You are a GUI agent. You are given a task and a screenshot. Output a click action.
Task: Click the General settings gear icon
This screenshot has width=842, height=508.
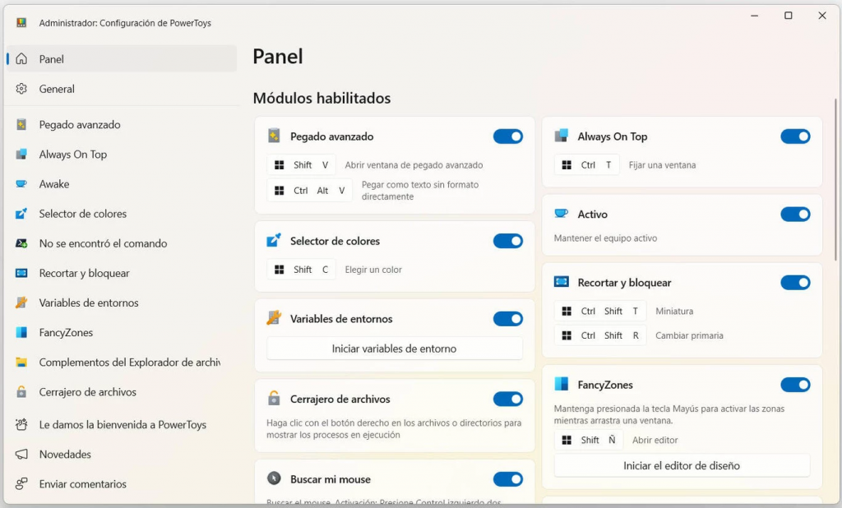click(22, 89)
